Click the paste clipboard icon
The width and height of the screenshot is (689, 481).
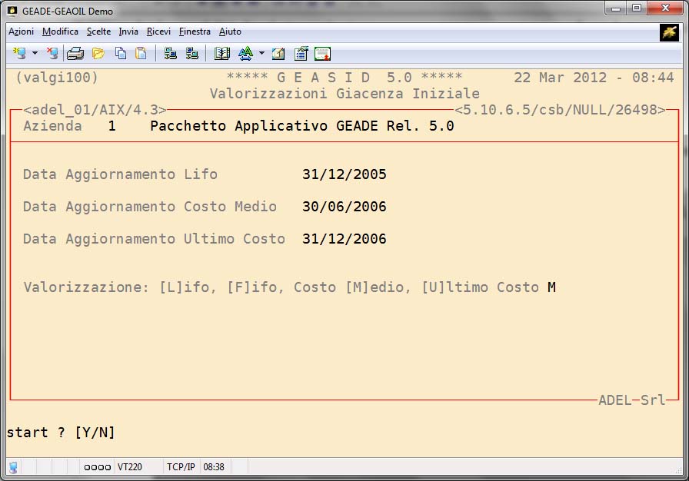tap(141, 54)
